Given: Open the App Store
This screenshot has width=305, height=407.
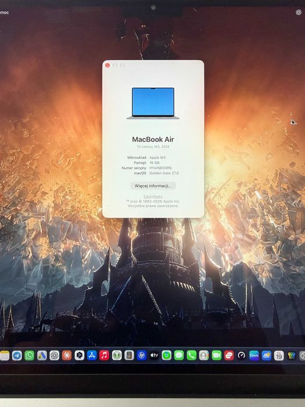Looking at the screenshot, I should pos(92,355).
